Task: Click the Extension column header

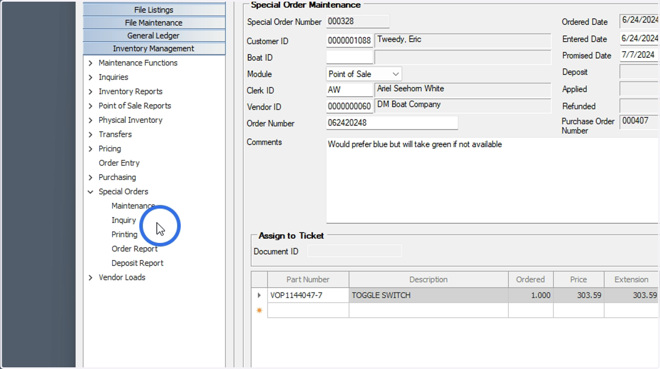Action: [x=631, y=279]
